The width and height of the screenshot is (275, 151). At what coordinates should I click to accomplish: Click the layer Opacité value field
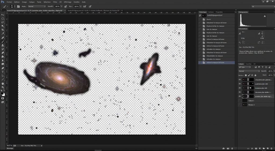[x=270, y=71]
